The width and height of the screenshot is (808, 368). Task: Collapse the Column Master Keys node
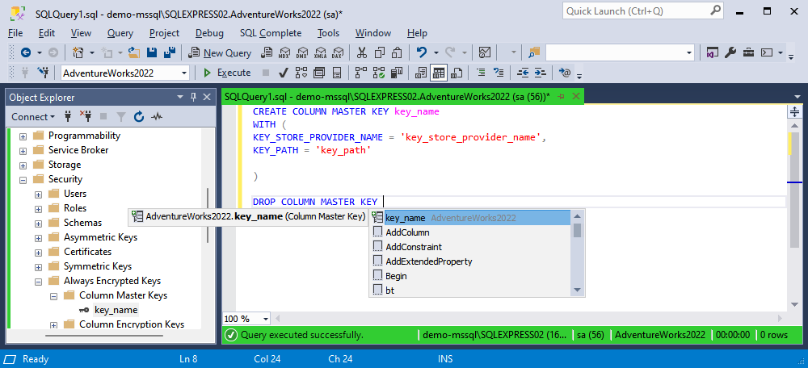tap(53, 296)
